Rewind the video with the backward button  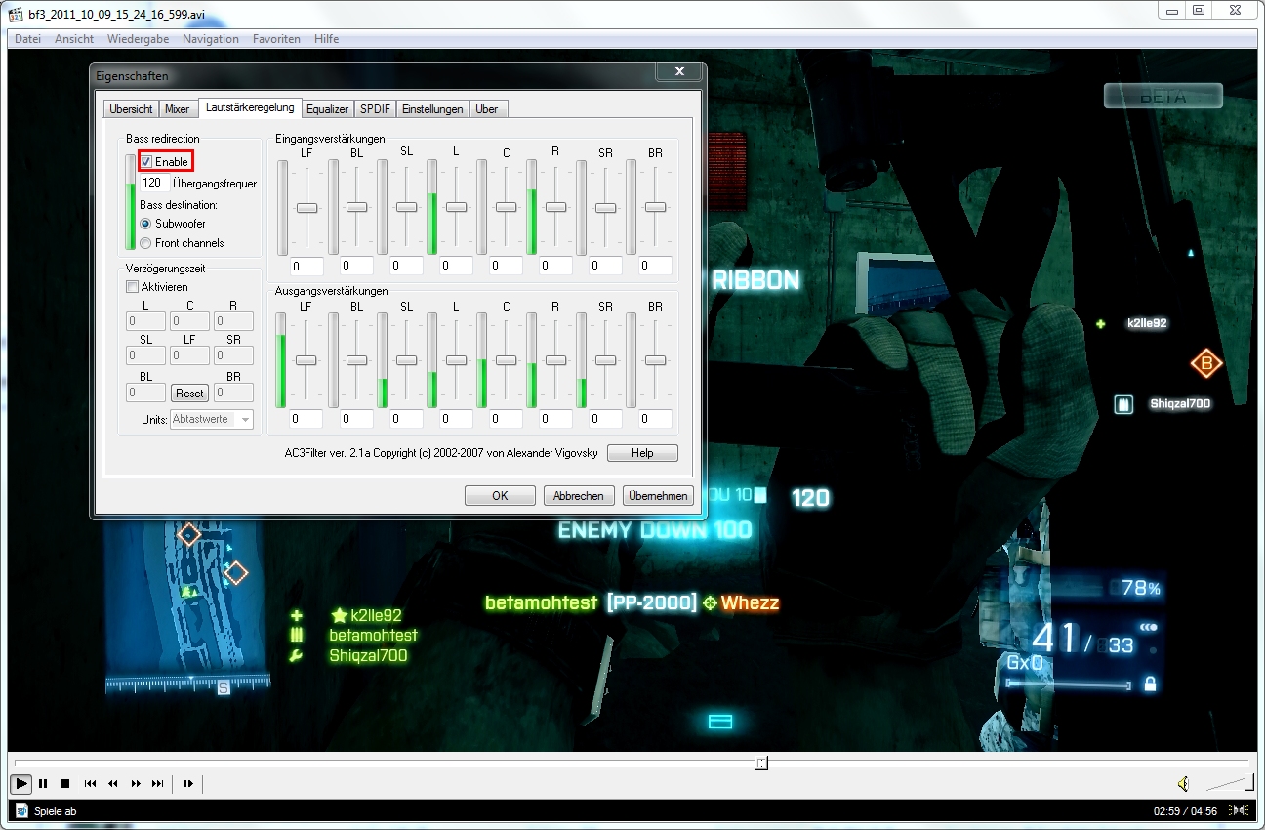click(113, 783)
